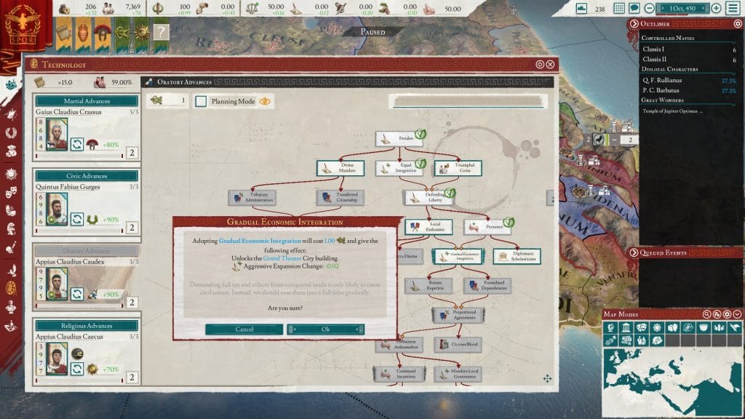Swap researcher Quintus Fabius Gurges
Screen dimensions: 745x419
pyautogui.click(x=77, y=219)
